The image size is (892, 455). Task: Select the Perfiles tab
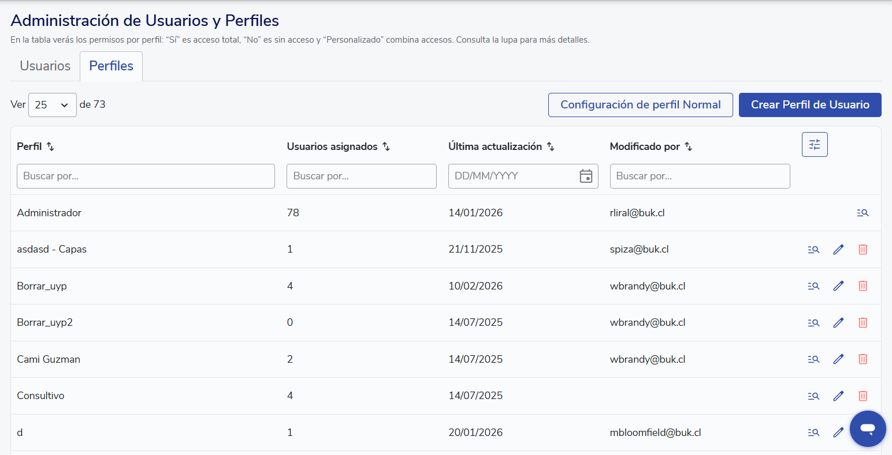111,66
